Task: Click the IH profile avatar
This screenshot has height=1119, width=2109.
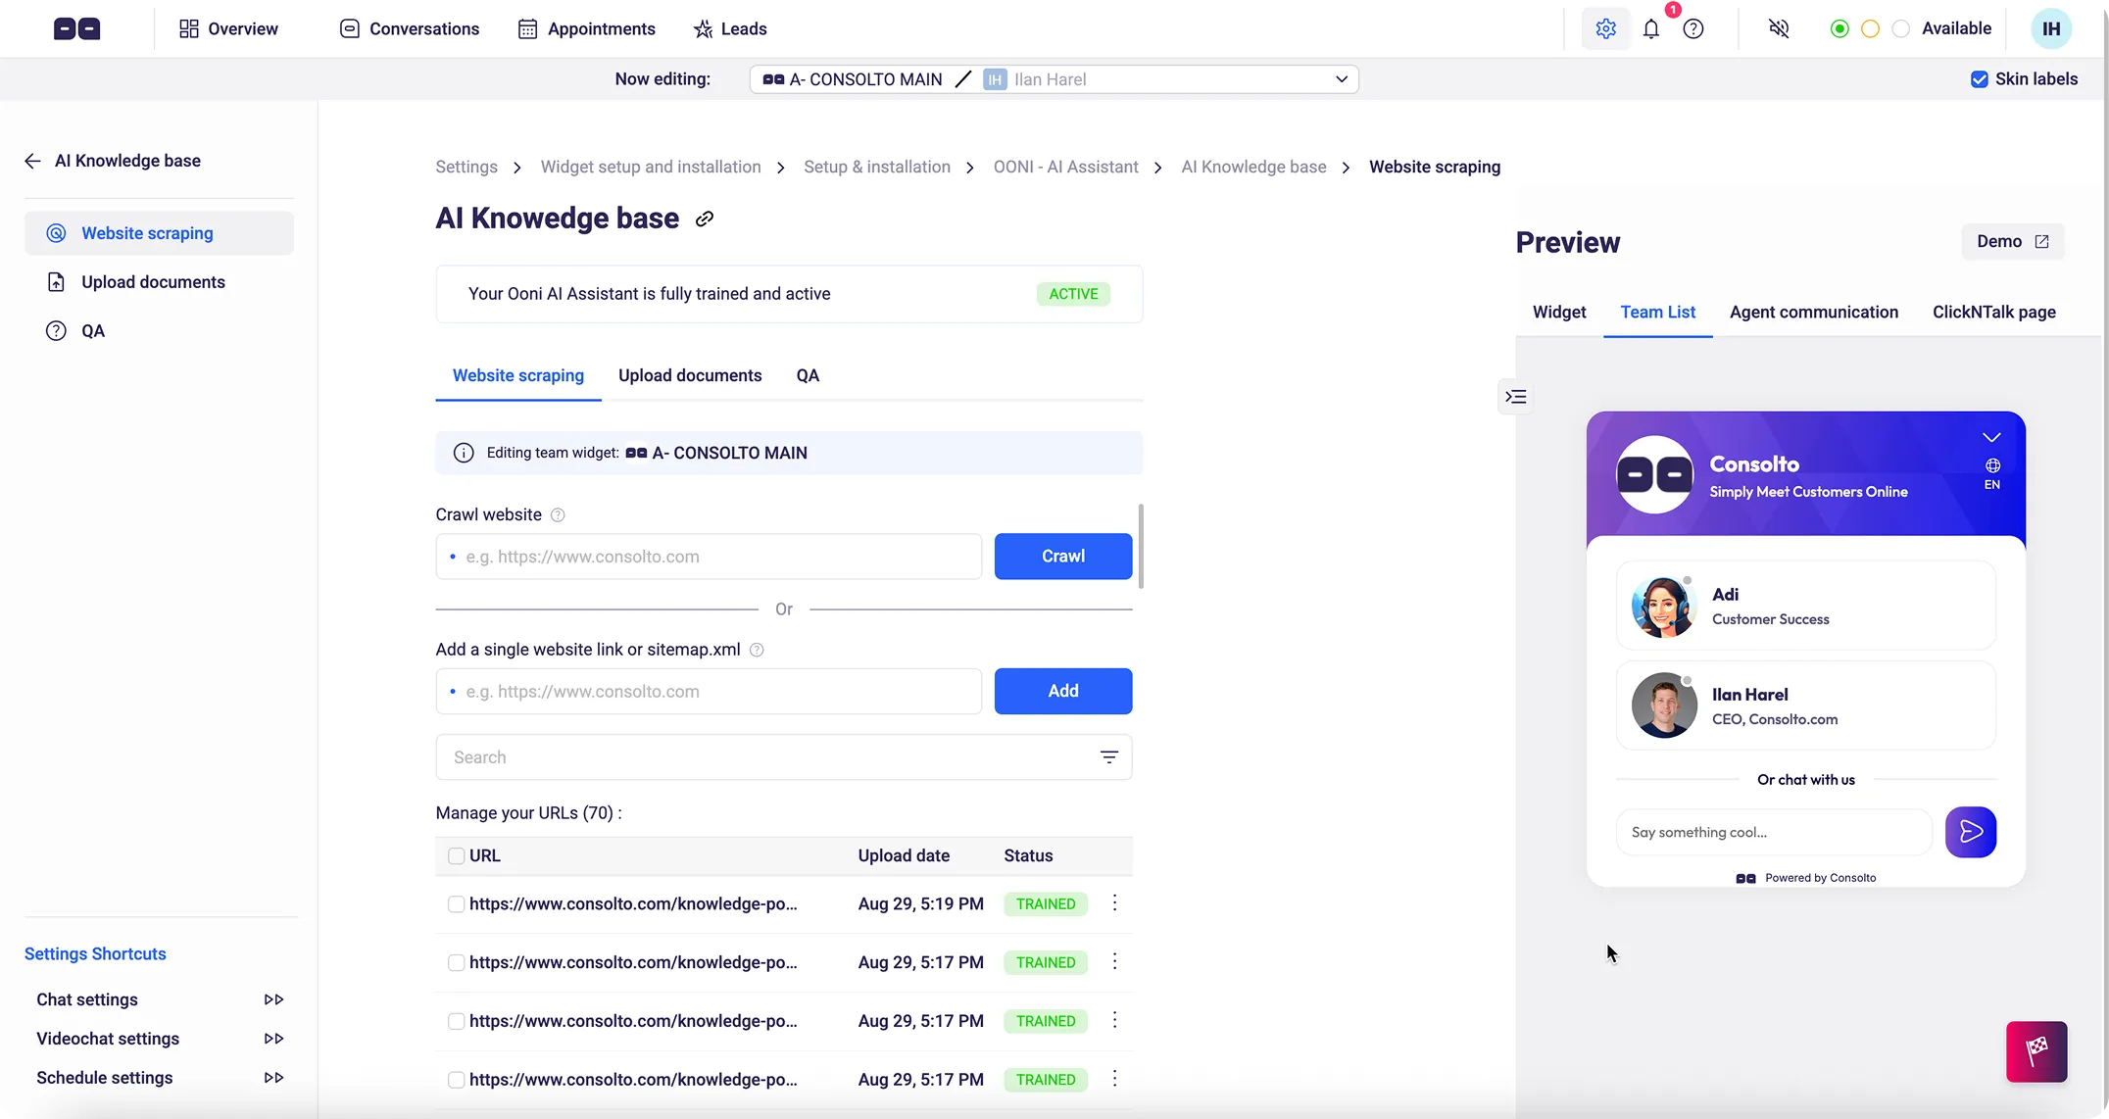Action: click(2051, 28)
